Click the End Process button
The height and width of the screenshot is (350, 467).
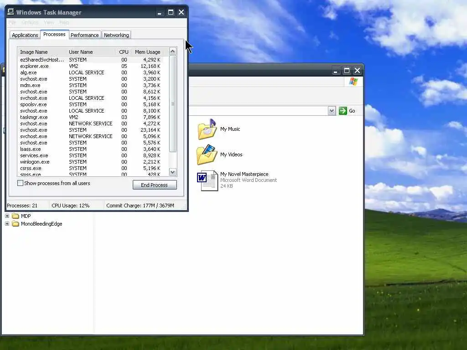155,185
